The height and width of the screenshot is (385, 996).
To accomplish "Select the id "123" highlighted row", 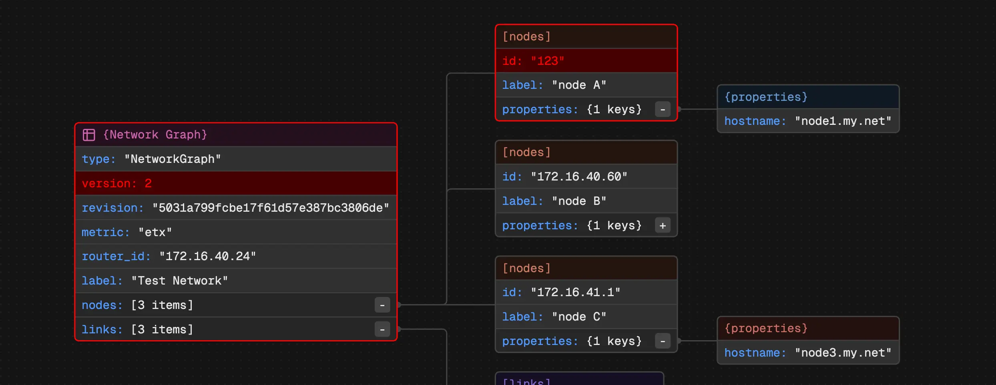I will click(586, 61).
